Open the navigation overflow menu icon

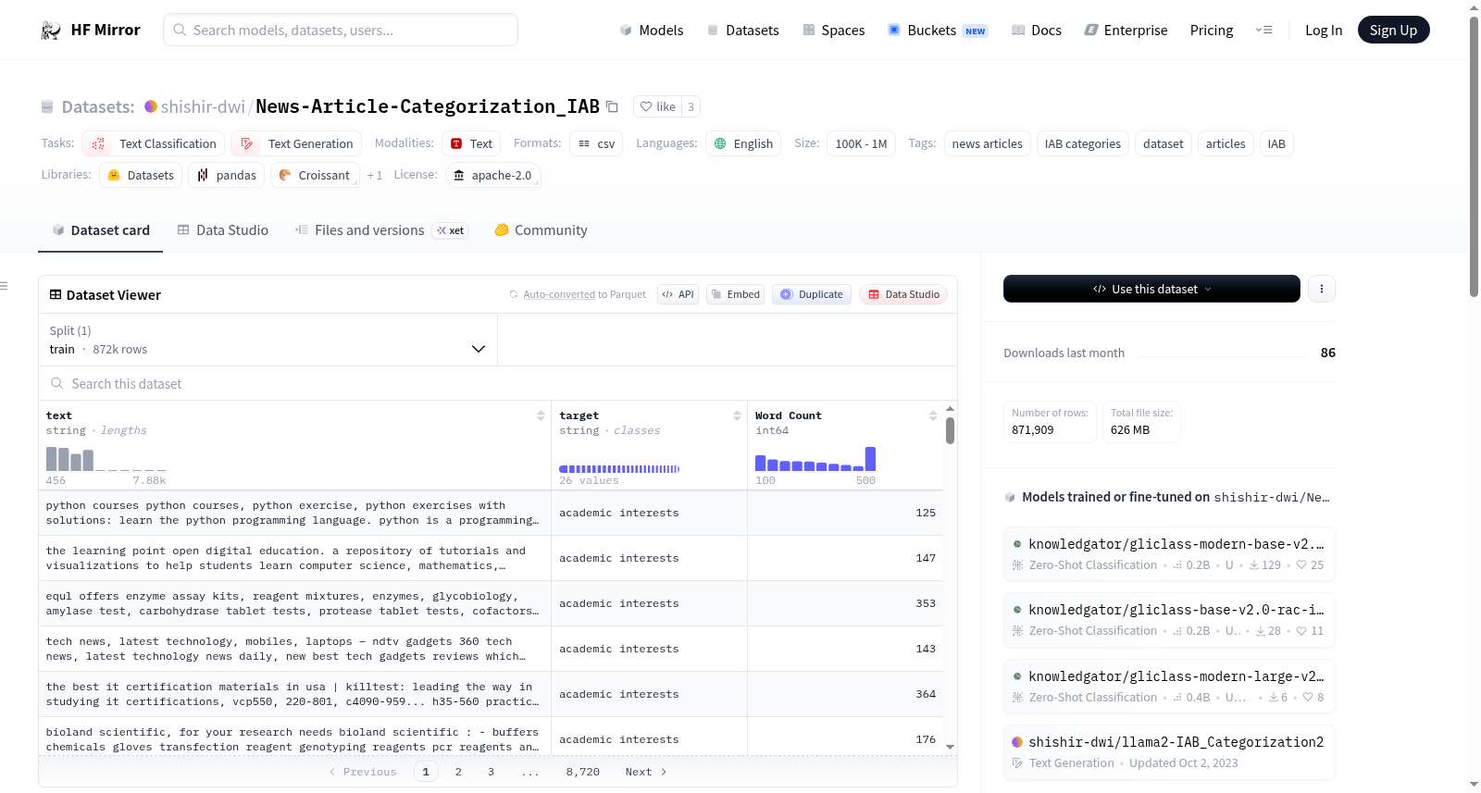coord(1263,30)
